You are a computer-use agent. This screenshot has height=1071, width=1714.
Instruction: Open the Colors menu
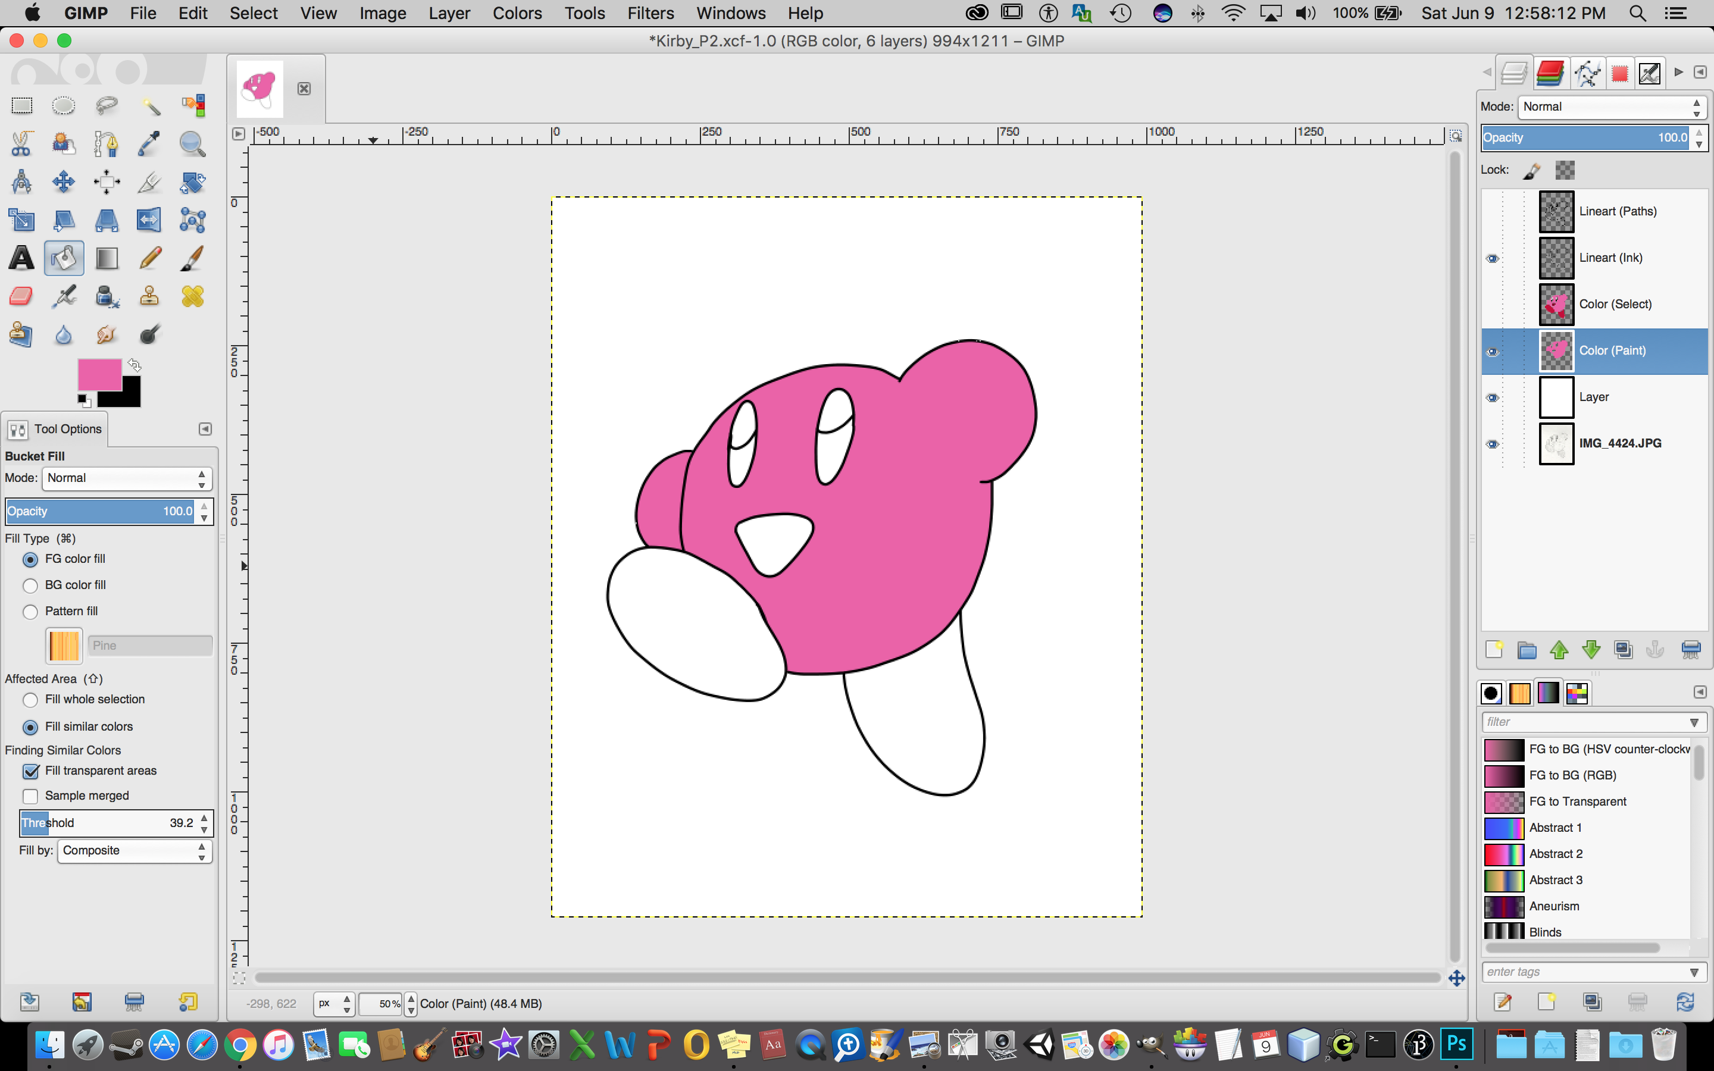click(517, 14)
